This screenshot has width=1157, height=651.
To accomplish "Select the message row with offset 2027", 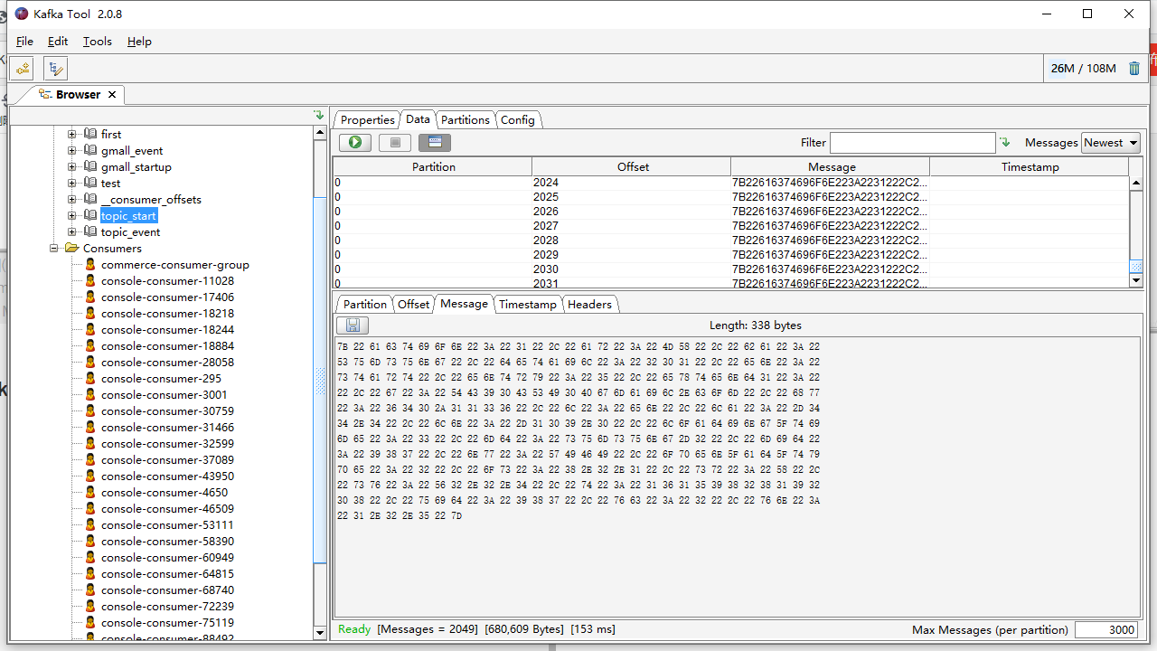I will tap(731, 226).
